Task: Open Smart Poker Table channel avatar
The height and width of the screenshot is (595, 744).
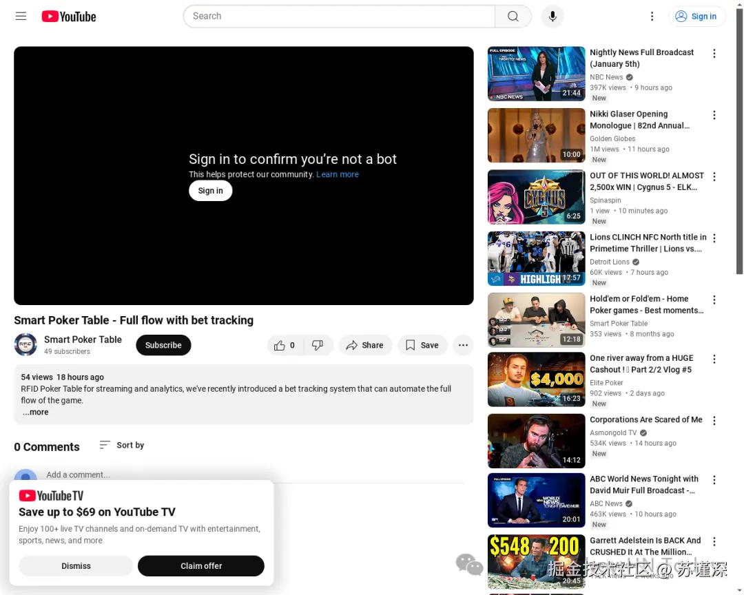Action: [x=25, y=344]
